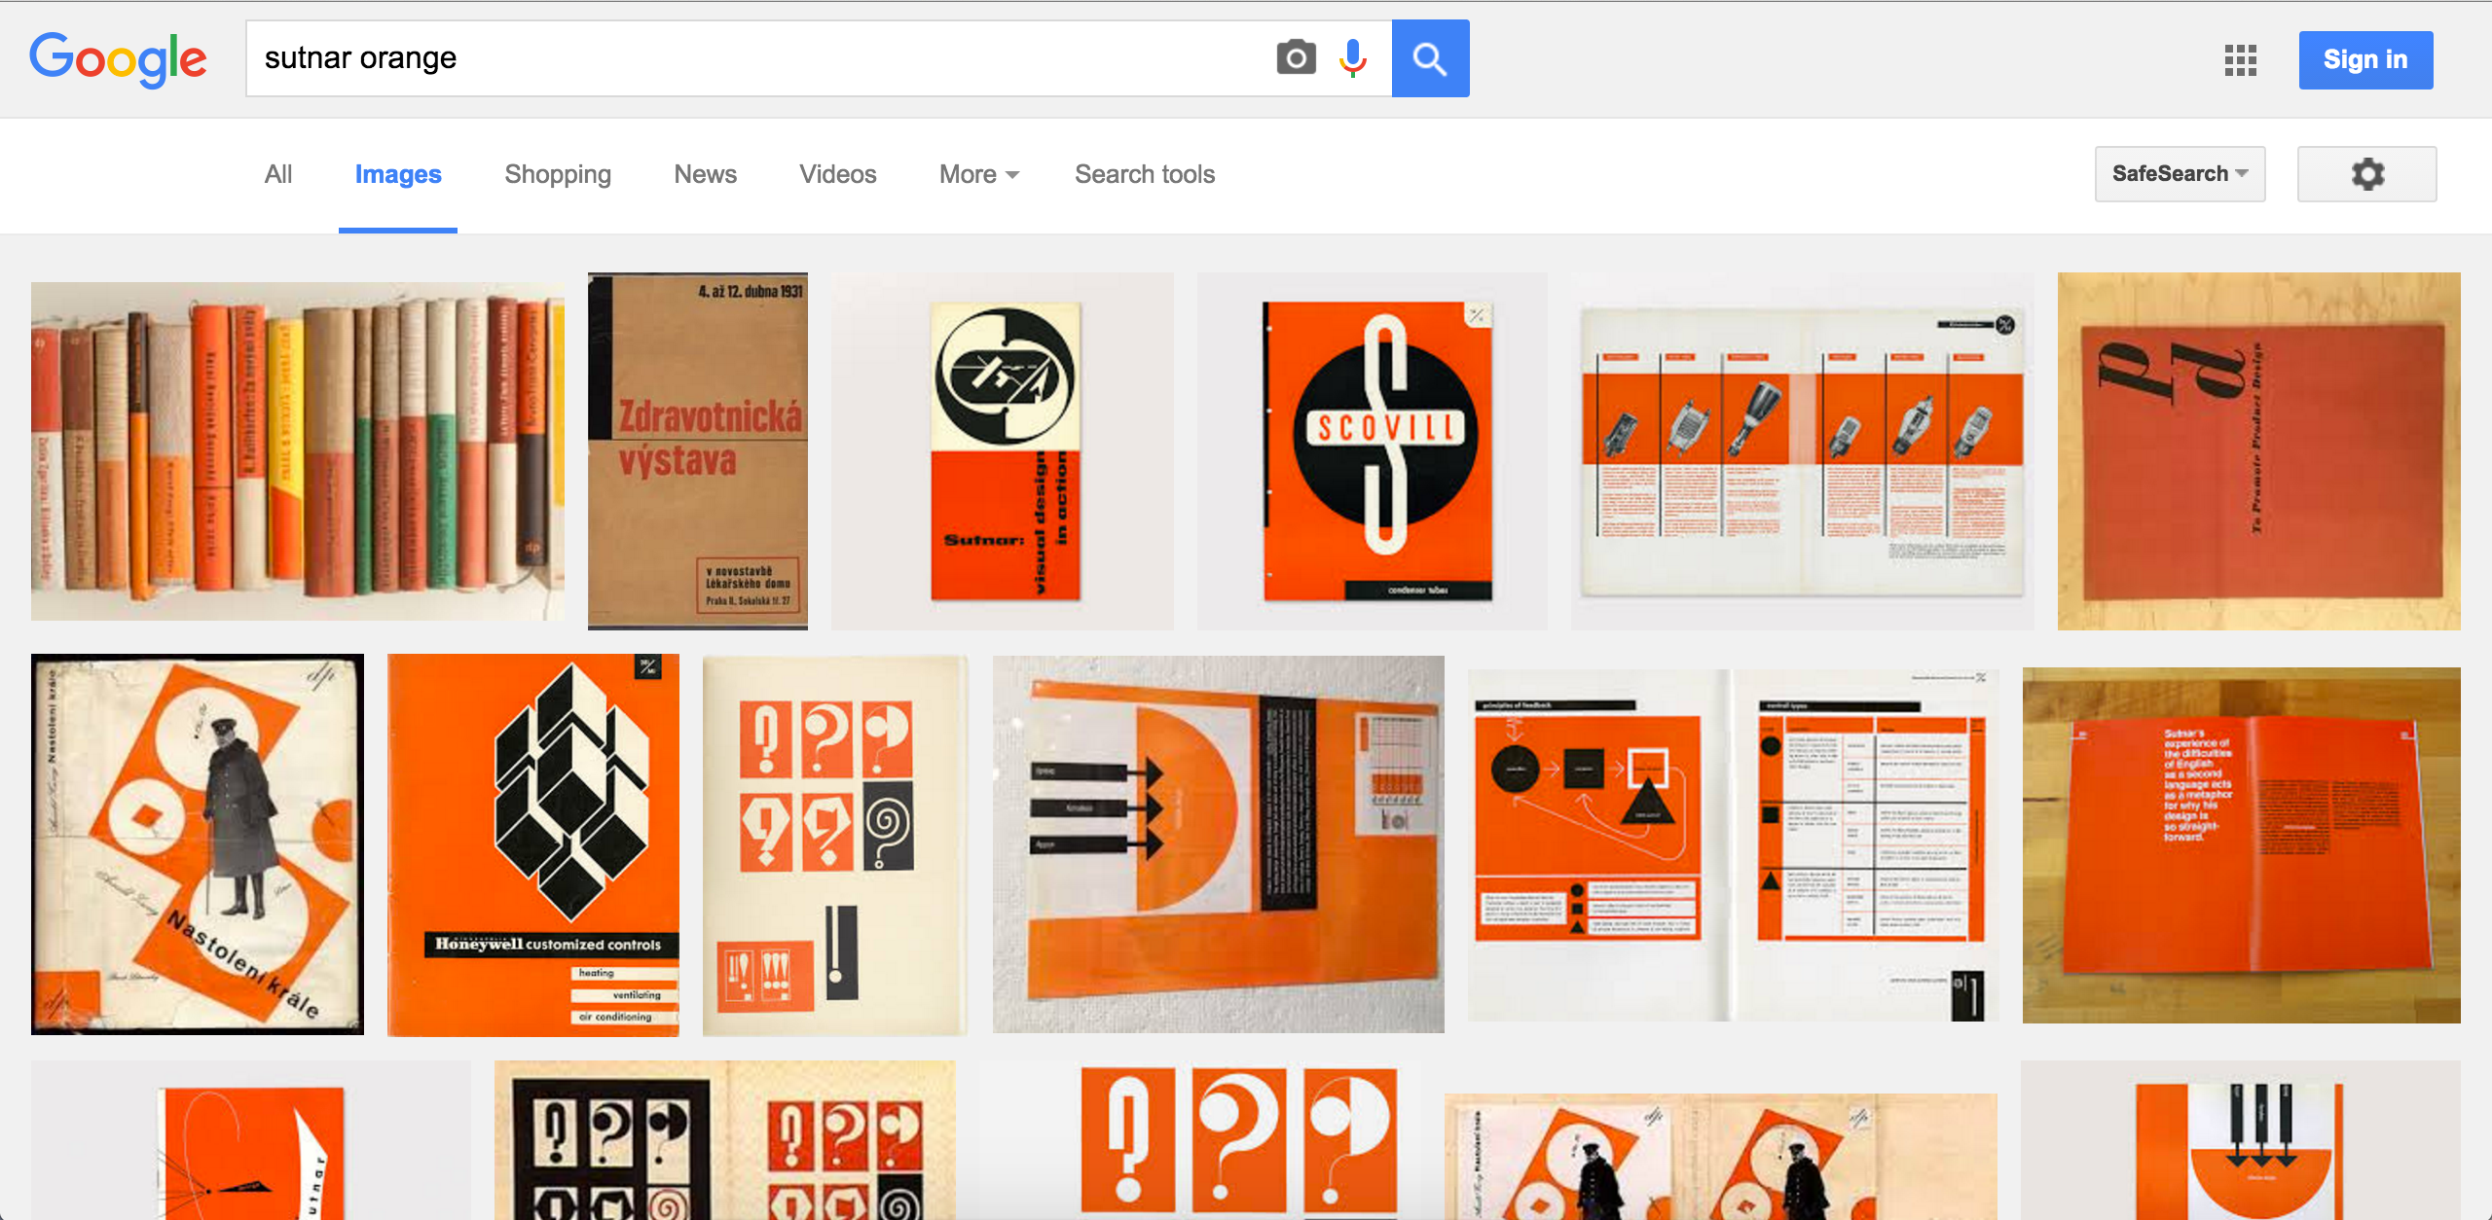2492x1220 pixels.
Task: Open the book spines shelf photo
Action: coord(297,451)
